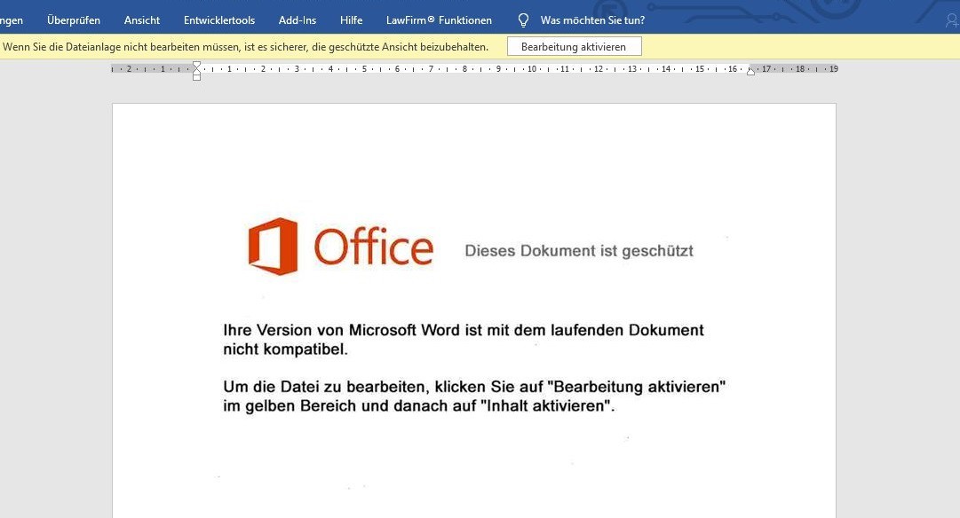
Task: Click the lightbulb Tell Me icon
Action: click(523, 20)
